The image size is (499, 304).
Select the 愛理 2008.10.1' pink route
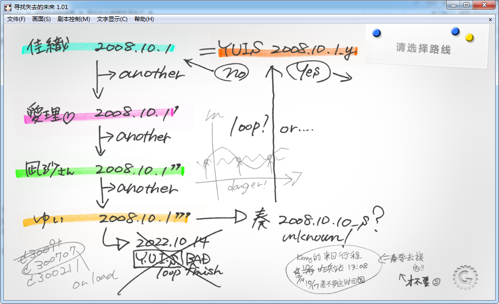(102, 114)
